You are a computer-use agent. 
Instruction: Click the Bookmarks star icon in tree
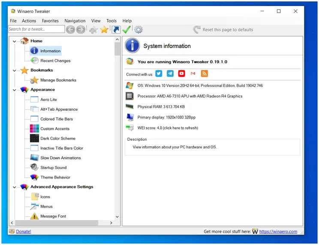point(24,70)
